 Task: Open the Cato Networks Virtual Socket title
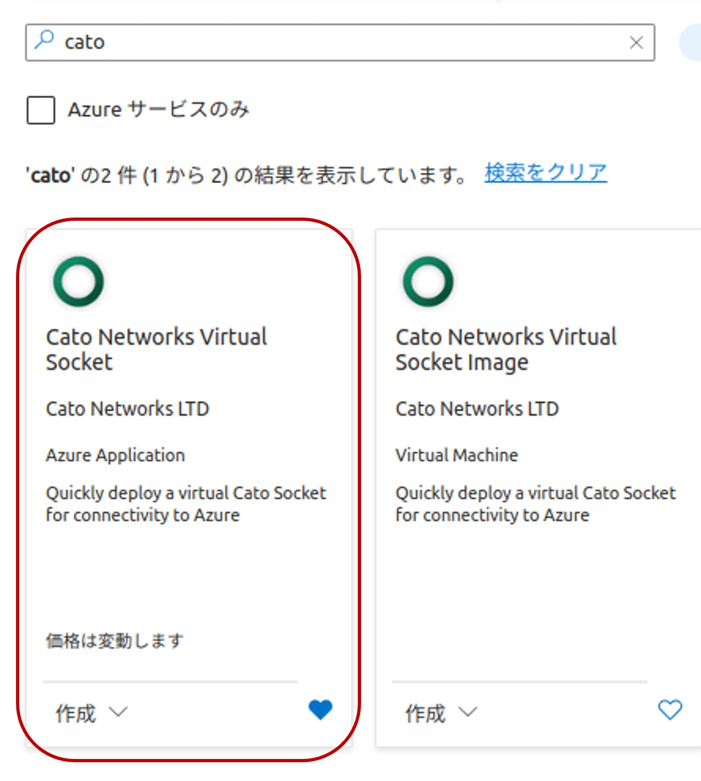coord(156,349)
